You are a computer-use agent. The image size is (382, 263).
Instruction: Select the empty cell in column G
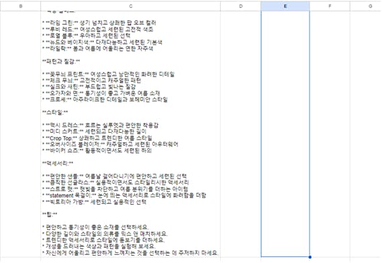pyautogui.click(x=366, y=134)
